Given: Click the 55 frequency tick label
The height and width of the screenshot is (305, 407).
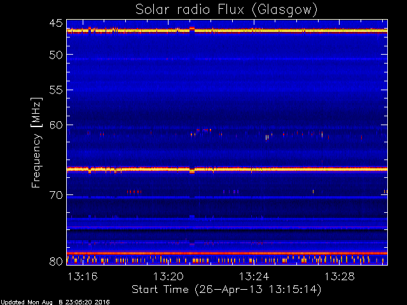Looking at the screenshot, I should point(56,90).
